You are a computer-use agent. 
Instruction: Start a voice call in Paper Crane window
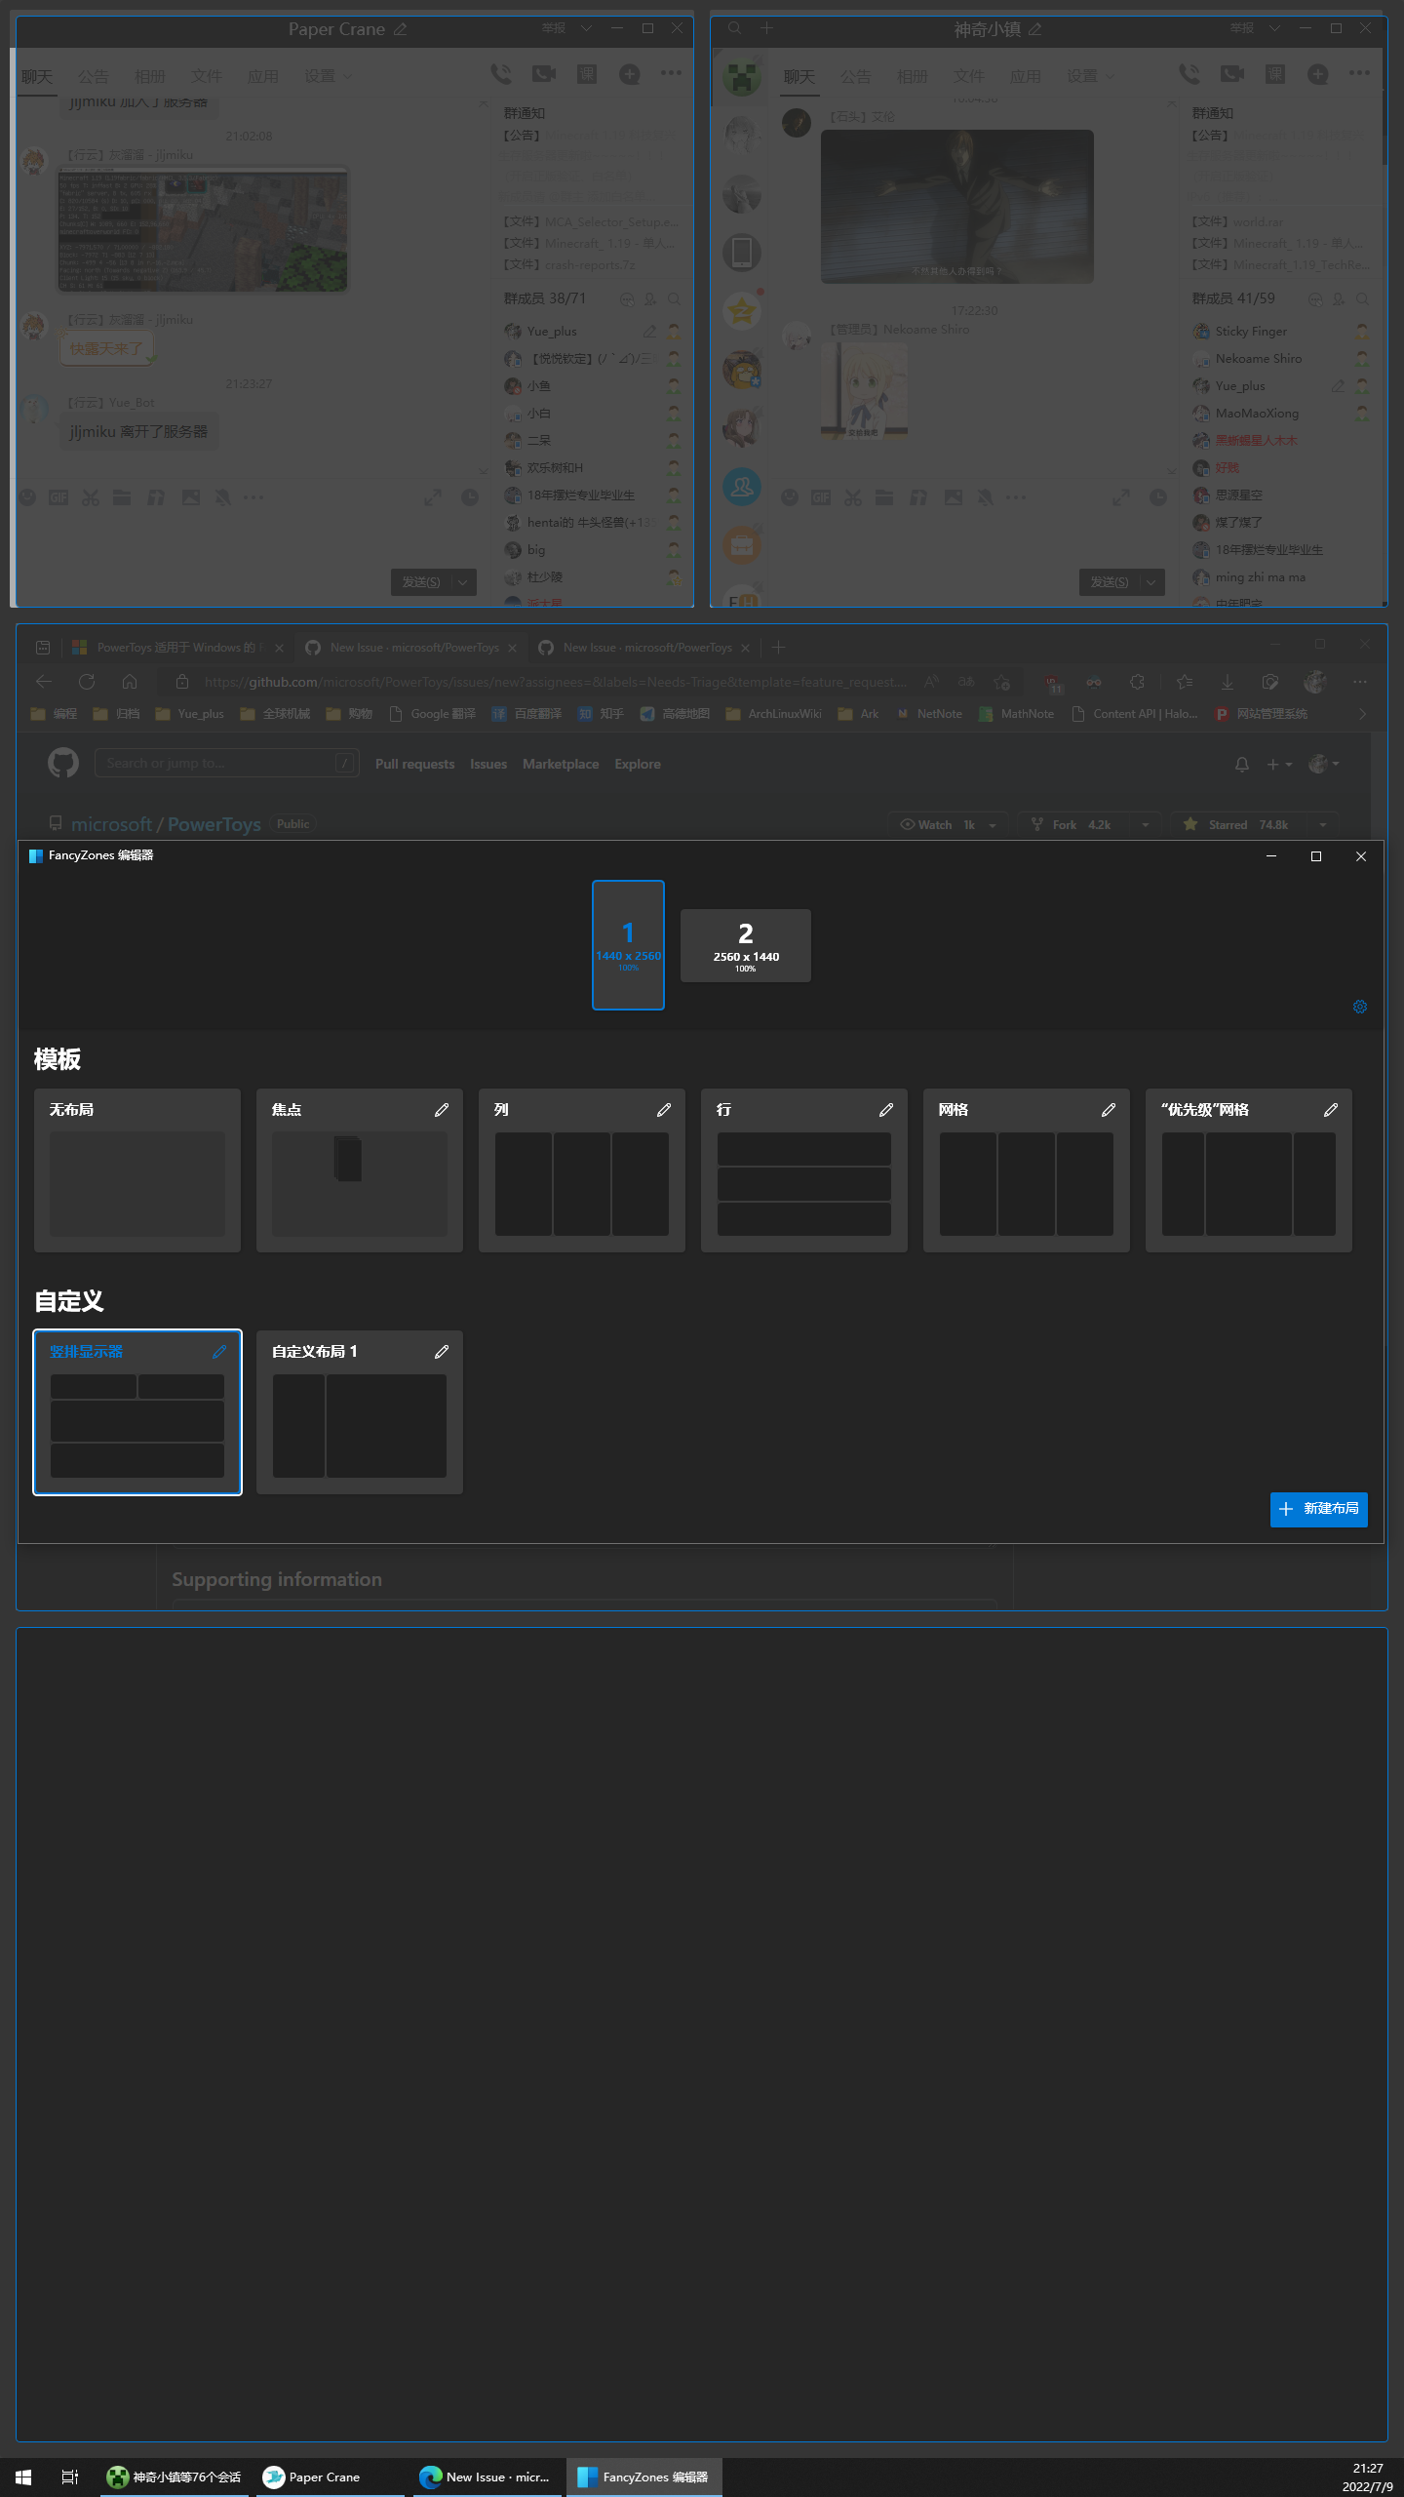(501, 74)
